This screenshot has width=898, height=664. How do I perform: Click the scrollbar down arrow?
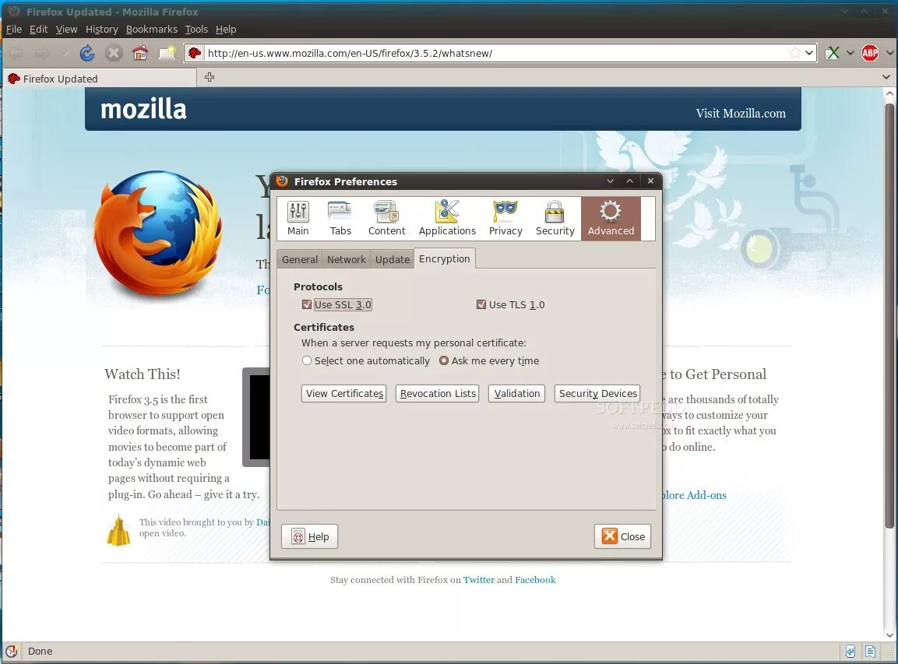pyautogui.click(x=889, y=634)
